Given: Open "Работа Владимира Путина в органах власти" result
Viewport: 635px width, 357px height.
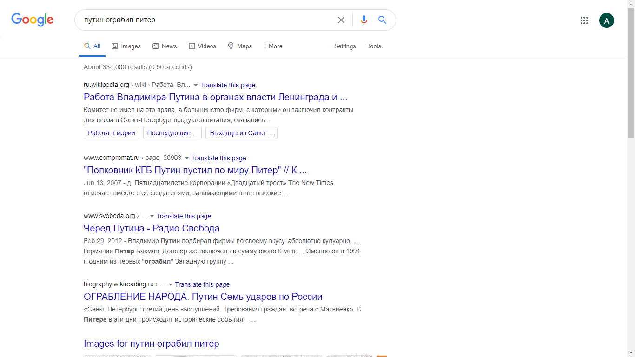Looking at the screenshot, I should (x=216, y=98).
